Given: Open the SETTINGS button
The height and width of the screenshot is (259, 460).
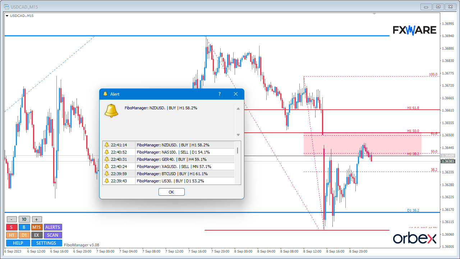Looking at the screenshot, I should [47, 243].
